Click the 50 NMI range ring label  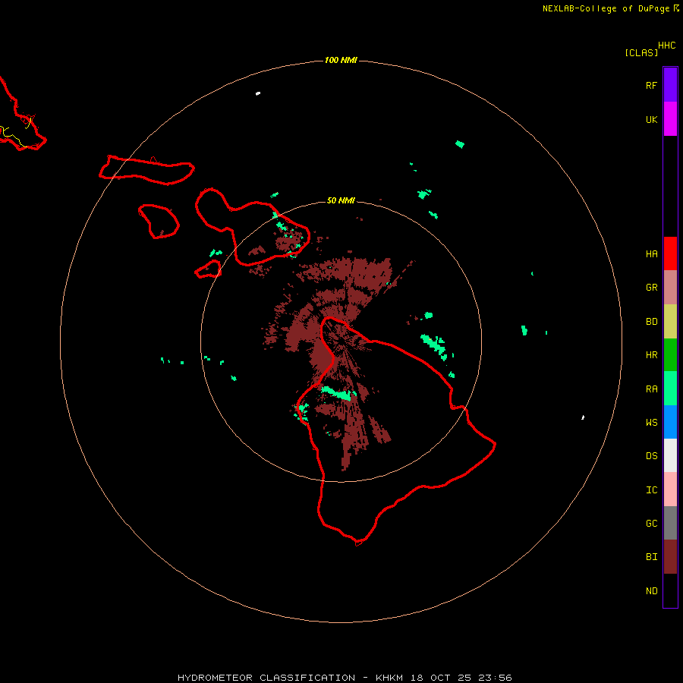341,200
